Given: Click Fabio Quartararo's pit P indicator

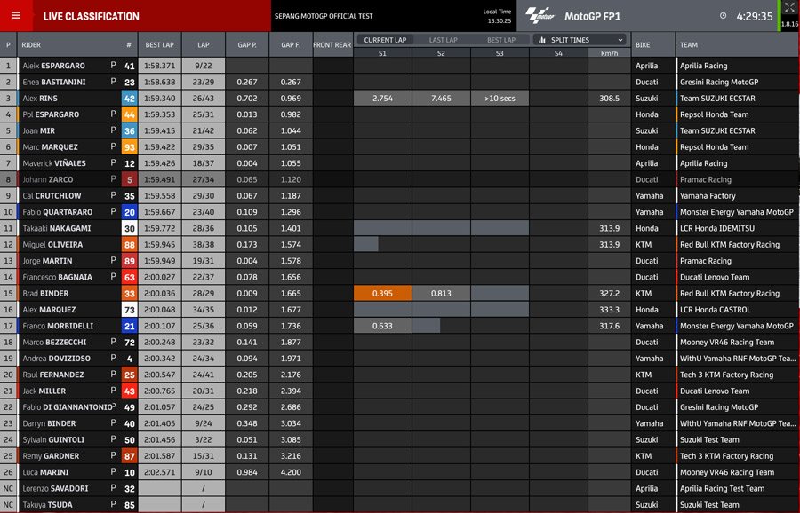Looking at the screenshot, I should tap(113, 212).
